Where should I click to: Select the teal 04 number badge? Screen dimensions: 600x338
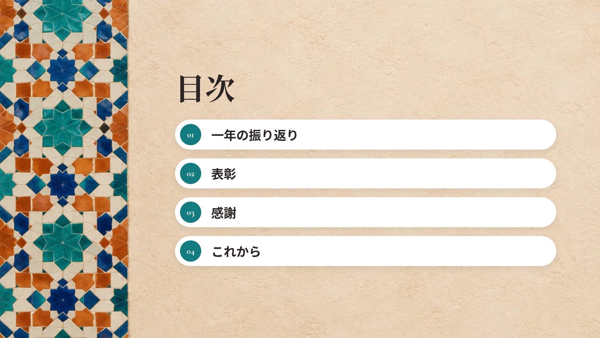point(190,251)
